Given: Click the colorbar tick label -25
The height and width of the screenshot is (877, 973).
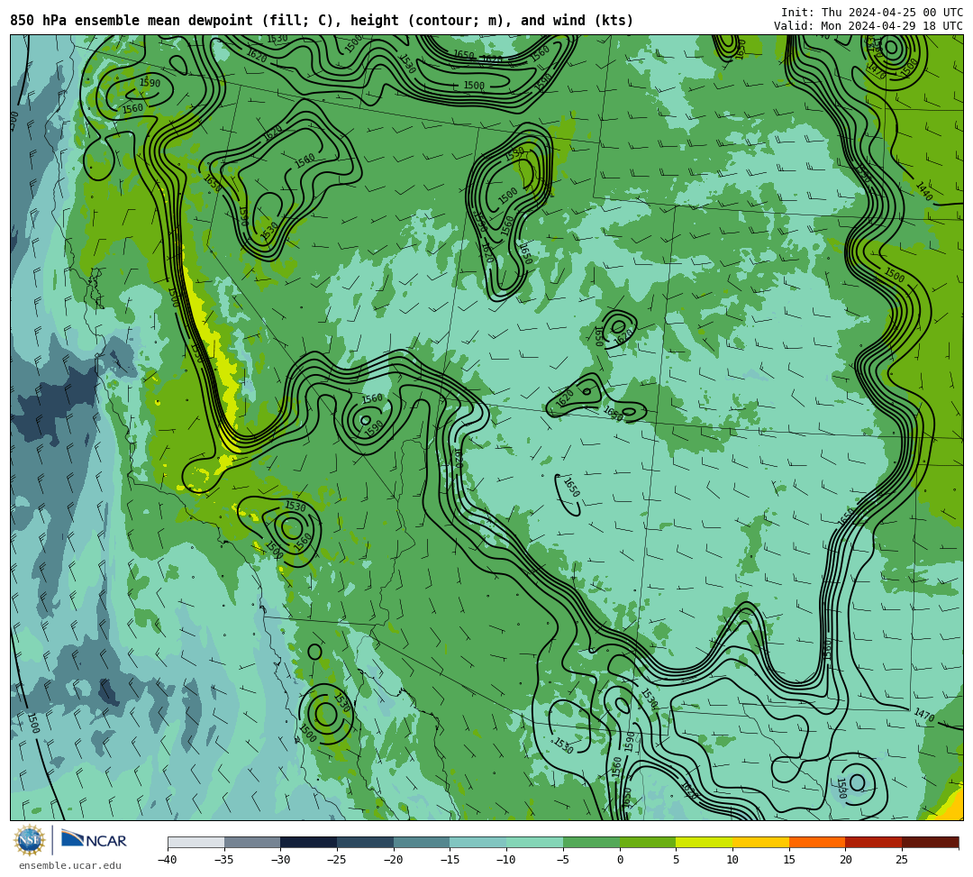Looking at the screenshot, I should point(336,860).
